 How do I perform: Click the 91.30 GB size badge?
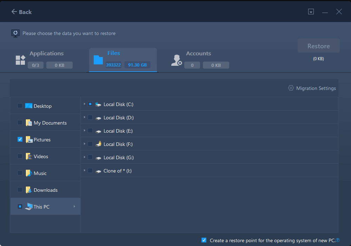pyautogui.click(x=137, y=65)
